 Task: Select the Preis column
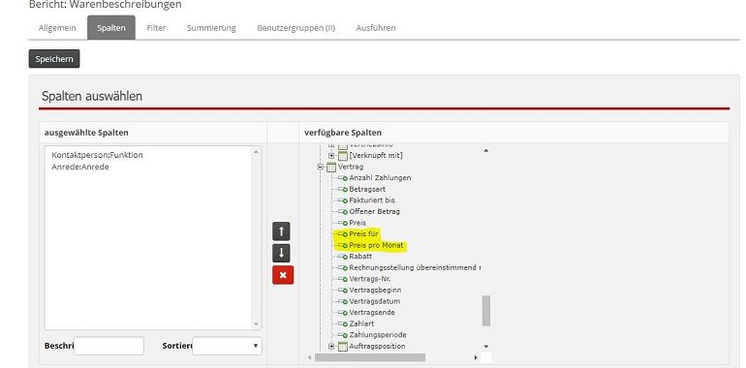357,223
